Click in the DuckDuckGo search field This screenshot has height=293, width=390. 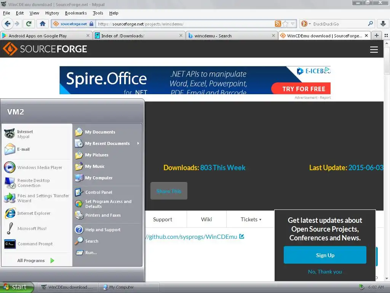339,24
